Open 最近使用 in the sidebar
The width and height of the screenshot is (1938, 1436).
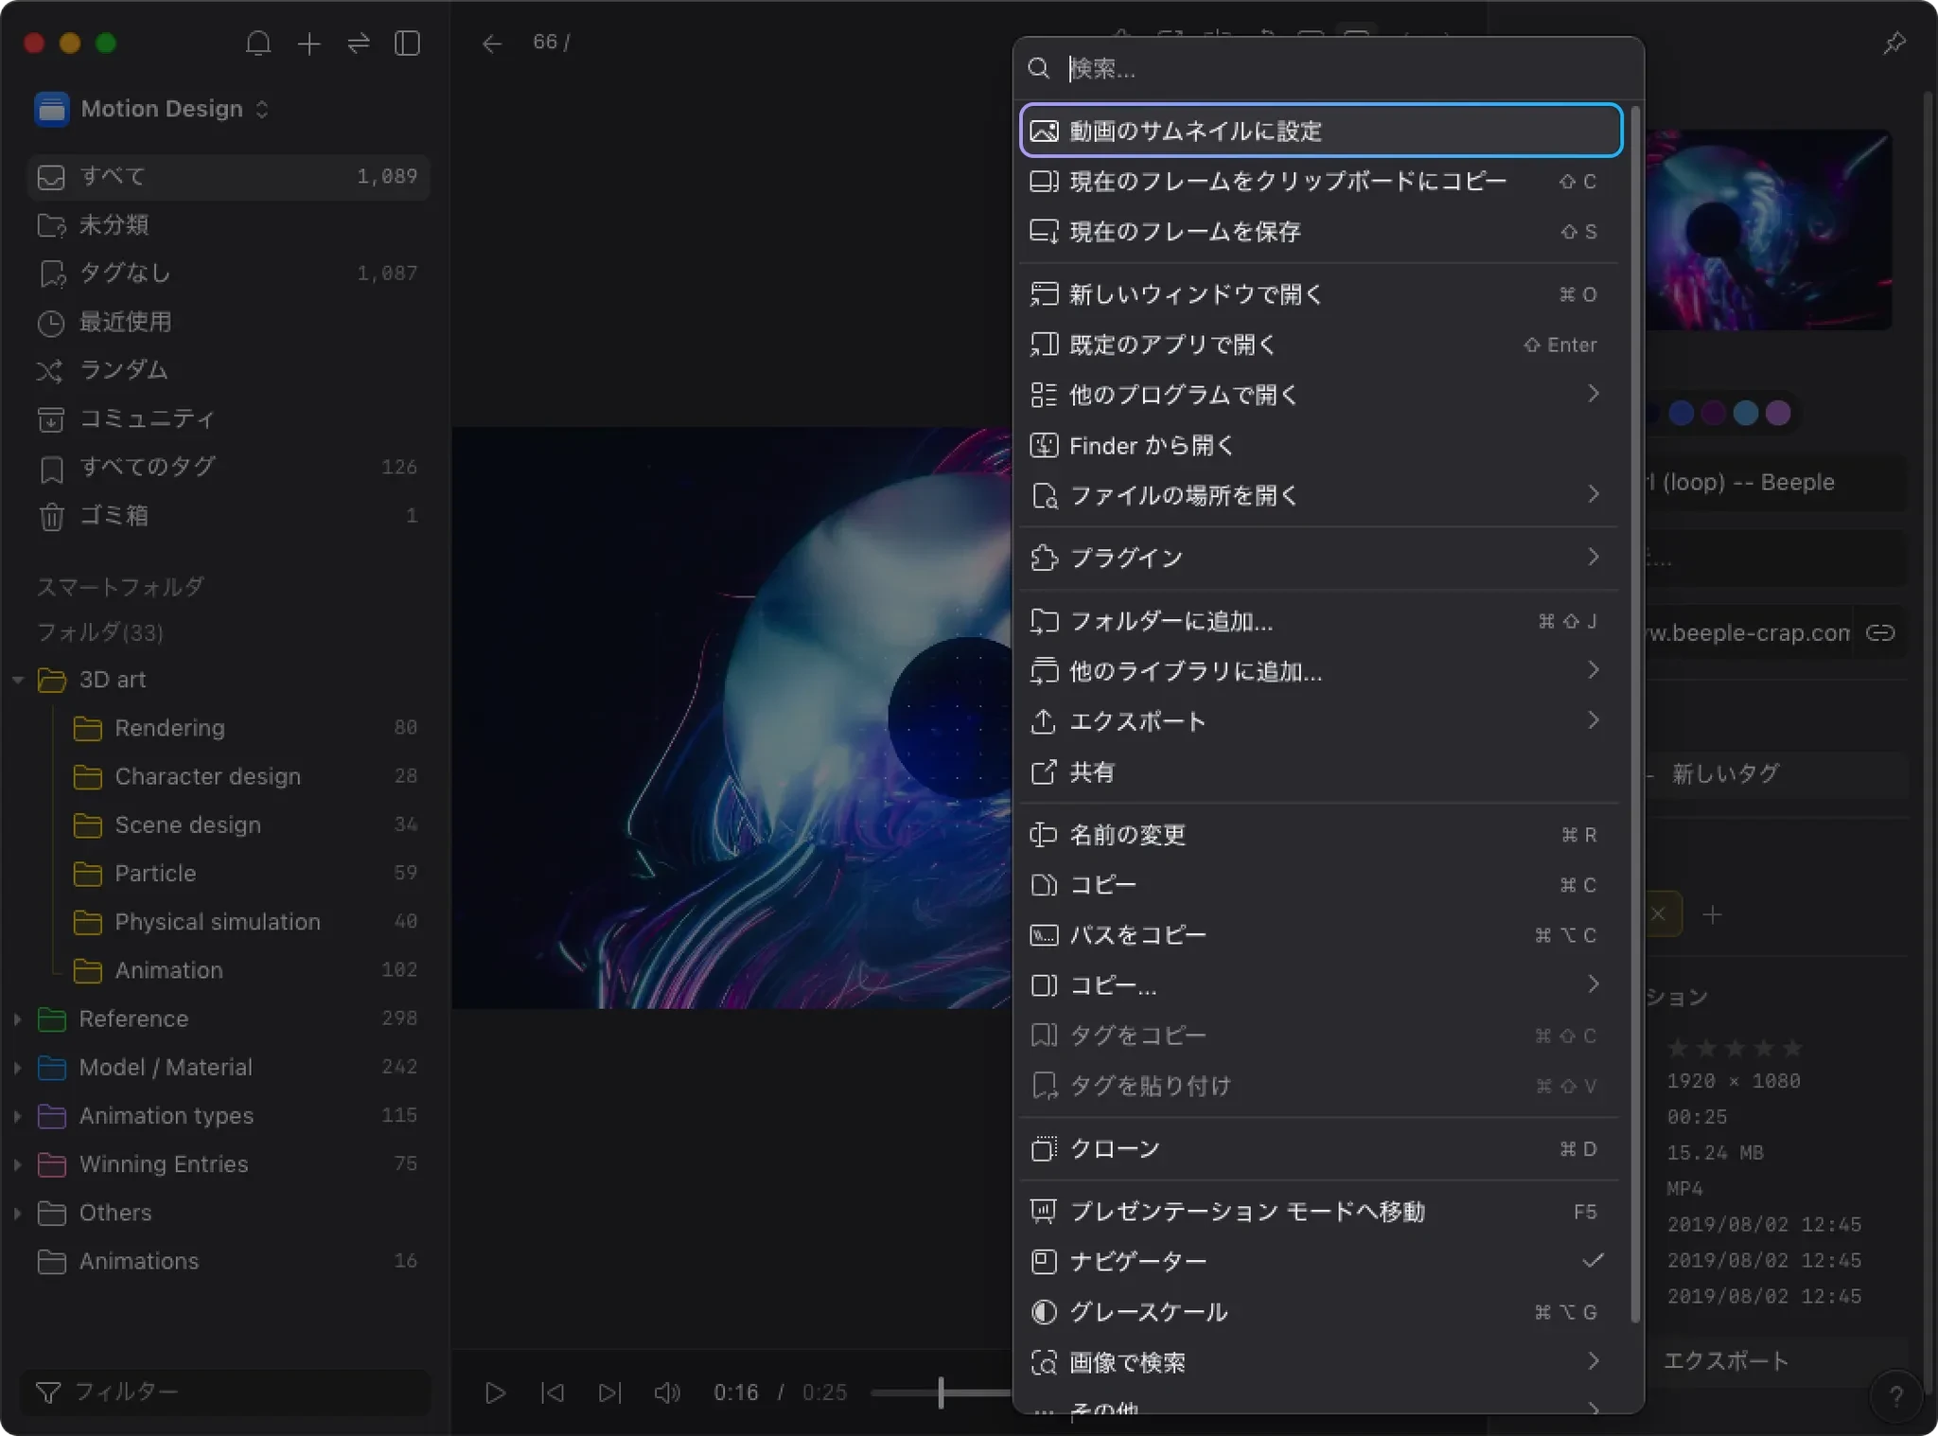click(x=228, y=322)
